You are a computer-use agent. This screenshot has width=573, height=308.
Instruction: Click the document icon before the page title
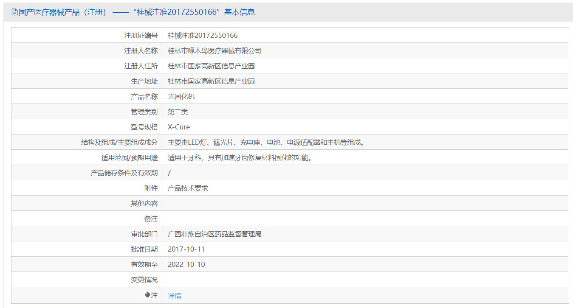pos(14,12)
